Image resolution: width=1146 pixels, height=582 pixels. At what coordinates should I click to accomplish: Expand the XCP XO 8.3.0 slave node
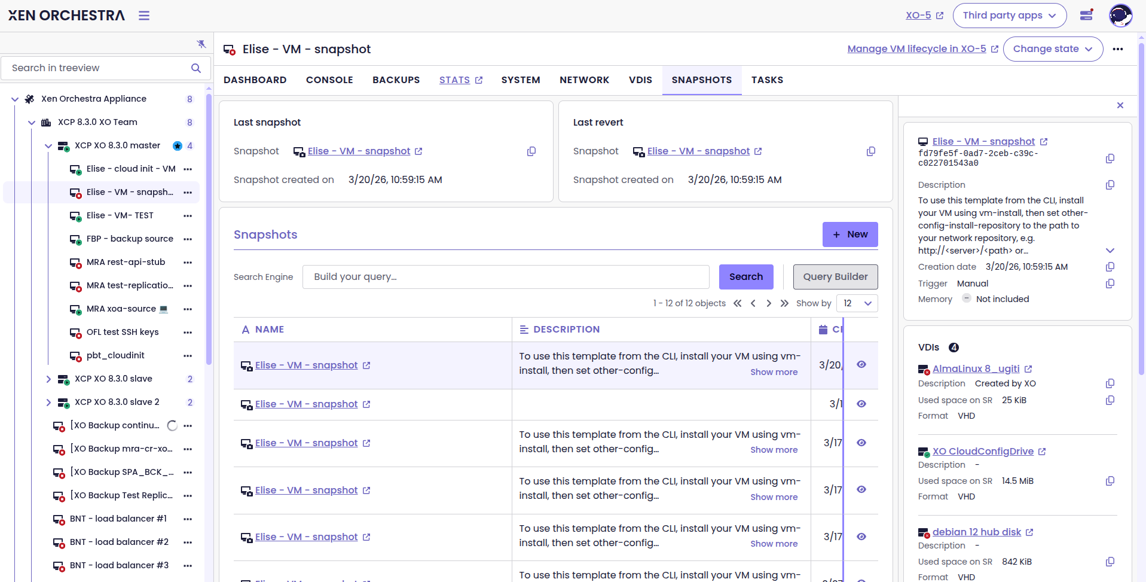tap(48, 379)
